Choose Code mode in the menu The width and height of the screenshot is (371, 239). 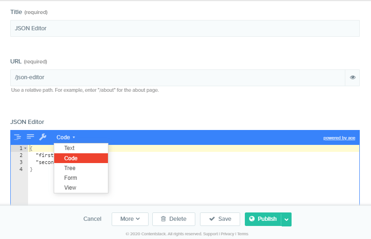click(x=81, y=158)
